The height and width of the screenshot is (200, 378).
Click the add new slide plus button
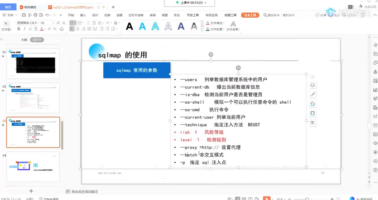coord(31,191)
